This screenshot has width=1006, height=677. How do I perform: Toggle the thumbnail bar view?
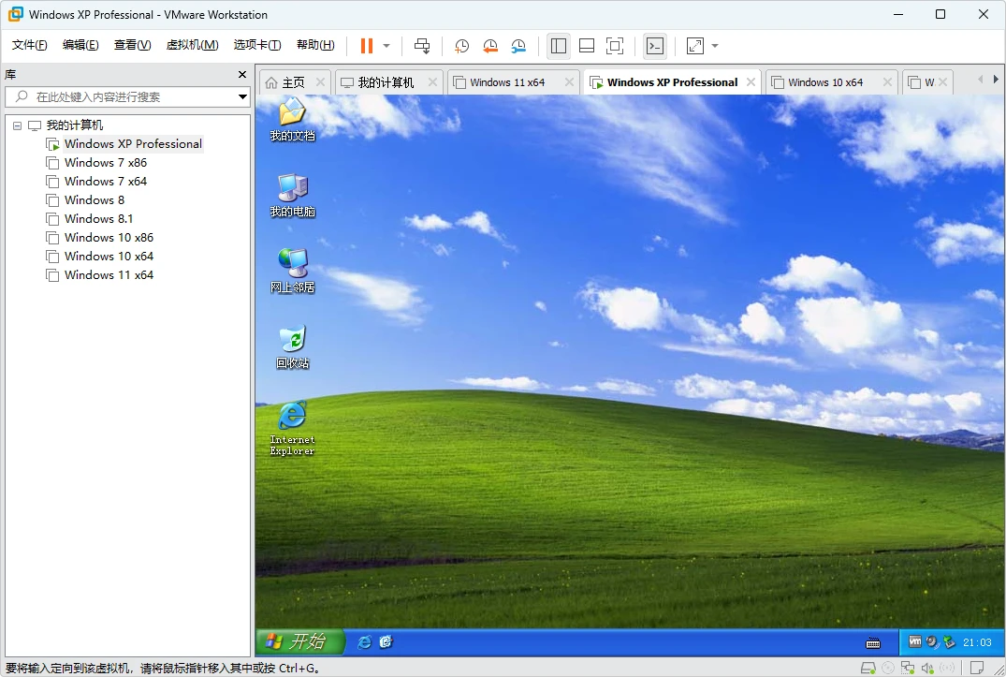point(587,45)
